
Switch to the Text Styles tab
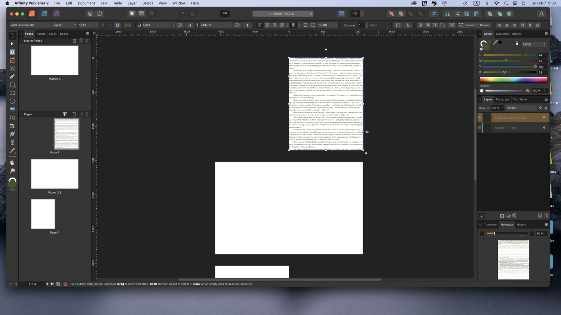tap(520, 99)
